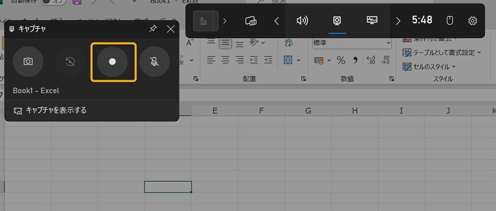Select column E header

tap(215, 110)
